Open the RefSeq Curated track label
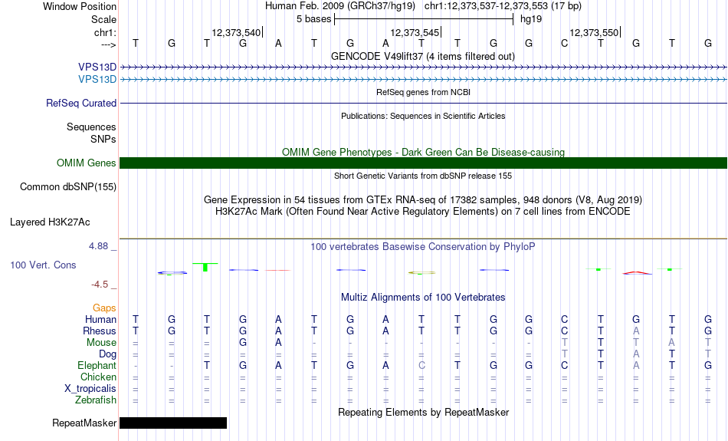This screenshot has height=441, width=728. [x=80, y=104]
